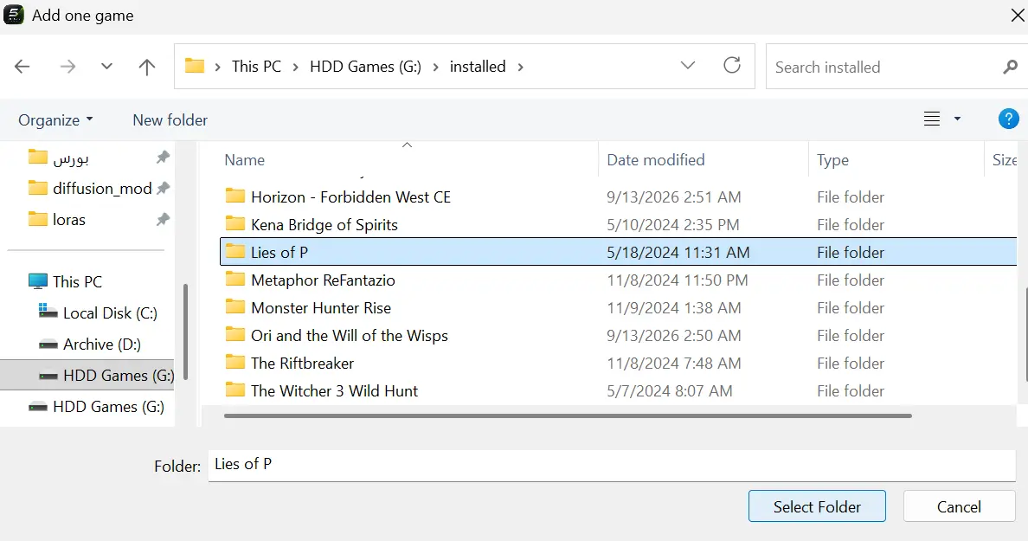
Task: Click the search magnifier icon
Action: 1011,67
